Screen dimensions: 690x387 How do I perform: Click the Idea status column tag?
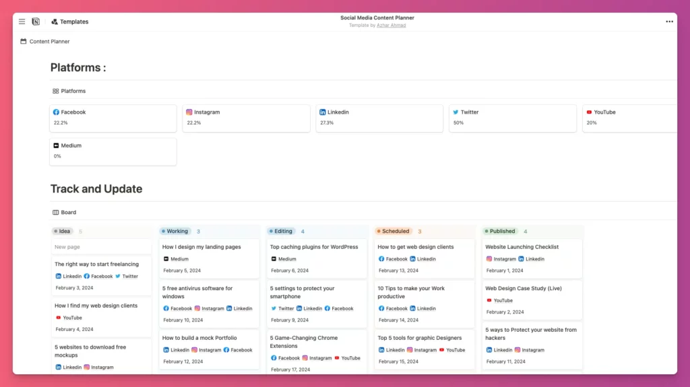62,232
